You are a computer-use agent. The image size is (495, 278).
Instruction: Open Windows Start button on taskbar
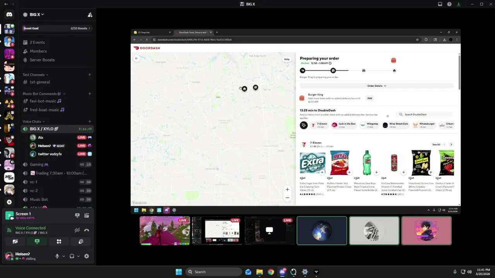(179, 272)
